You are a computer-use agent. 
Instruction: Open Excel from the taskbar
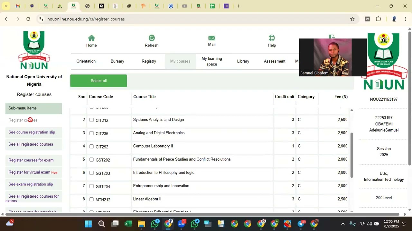tap(128, 224)
